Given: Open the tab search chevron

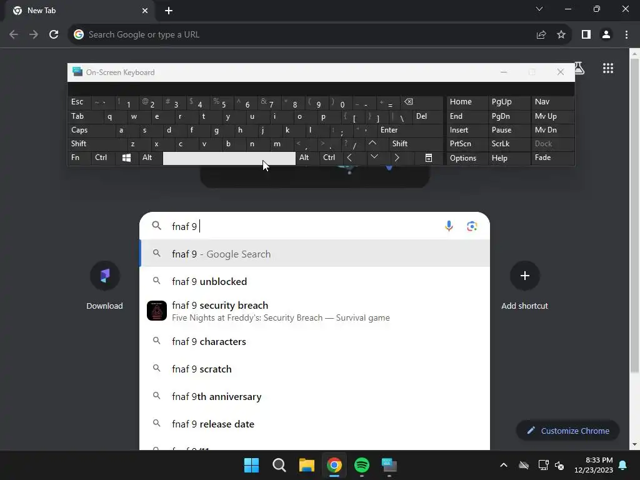Looking at the screenshot, I should coord(539,9).
